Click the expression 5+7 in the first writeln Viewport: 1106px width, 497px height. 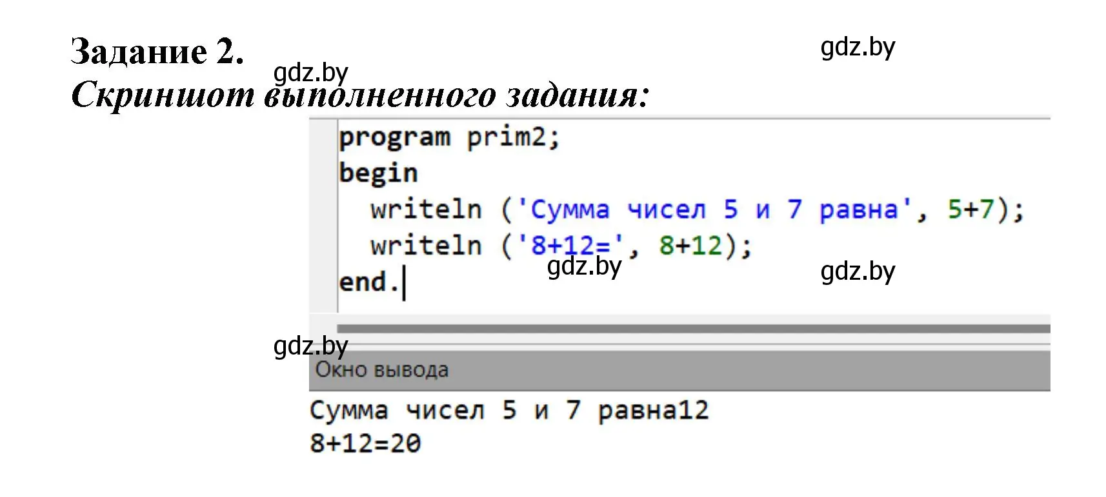click(x=971, y=210)
